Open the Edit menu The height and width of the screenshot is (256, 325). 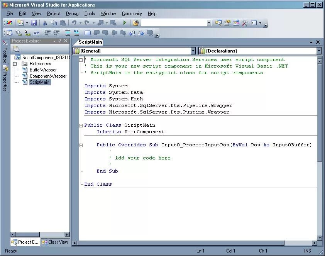tap(22, 14)
